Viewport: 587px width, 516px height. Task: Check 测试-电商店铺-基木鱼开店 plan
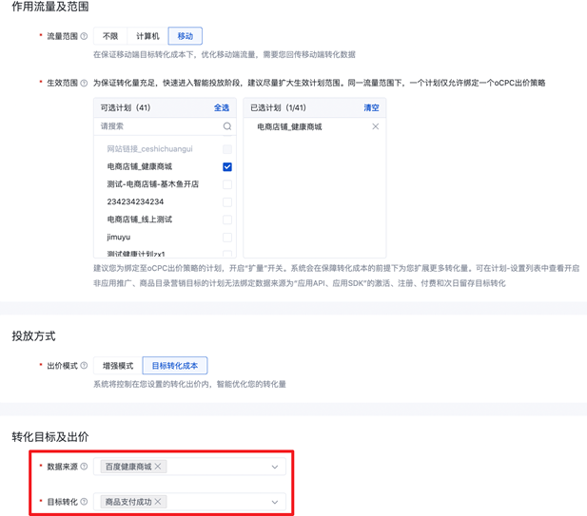click(x=227, y=184)
